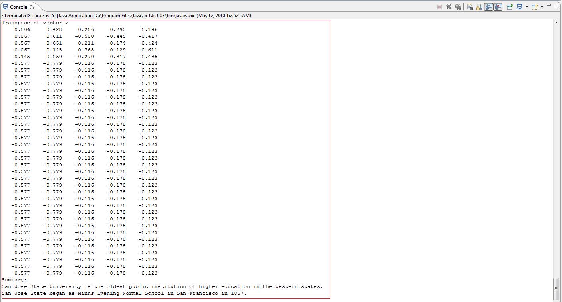Minimize the Console view panel

(x=549, y=5)
